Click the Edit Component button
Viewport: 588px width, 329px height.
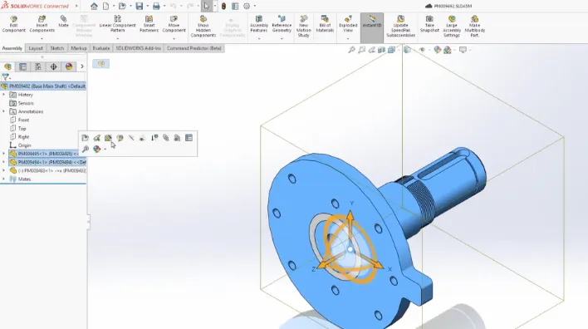14,24
